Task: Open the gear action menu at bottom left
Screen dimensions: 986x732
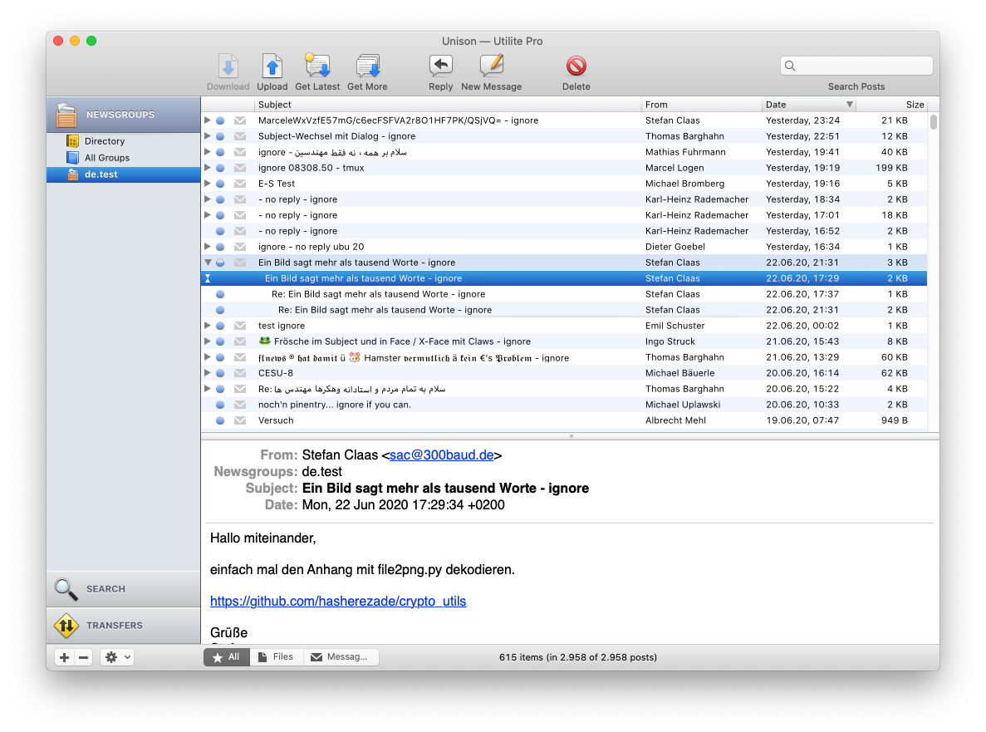Action: (116, 657)
